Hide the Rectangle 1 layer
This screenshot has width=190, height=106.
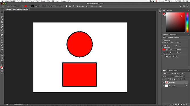tap(163, 82)
